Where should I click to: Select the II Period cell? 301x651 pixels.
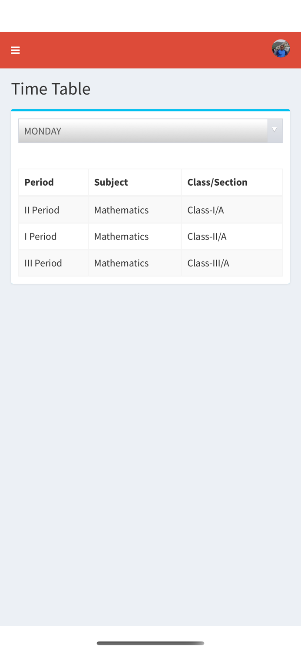click(42, 210)
